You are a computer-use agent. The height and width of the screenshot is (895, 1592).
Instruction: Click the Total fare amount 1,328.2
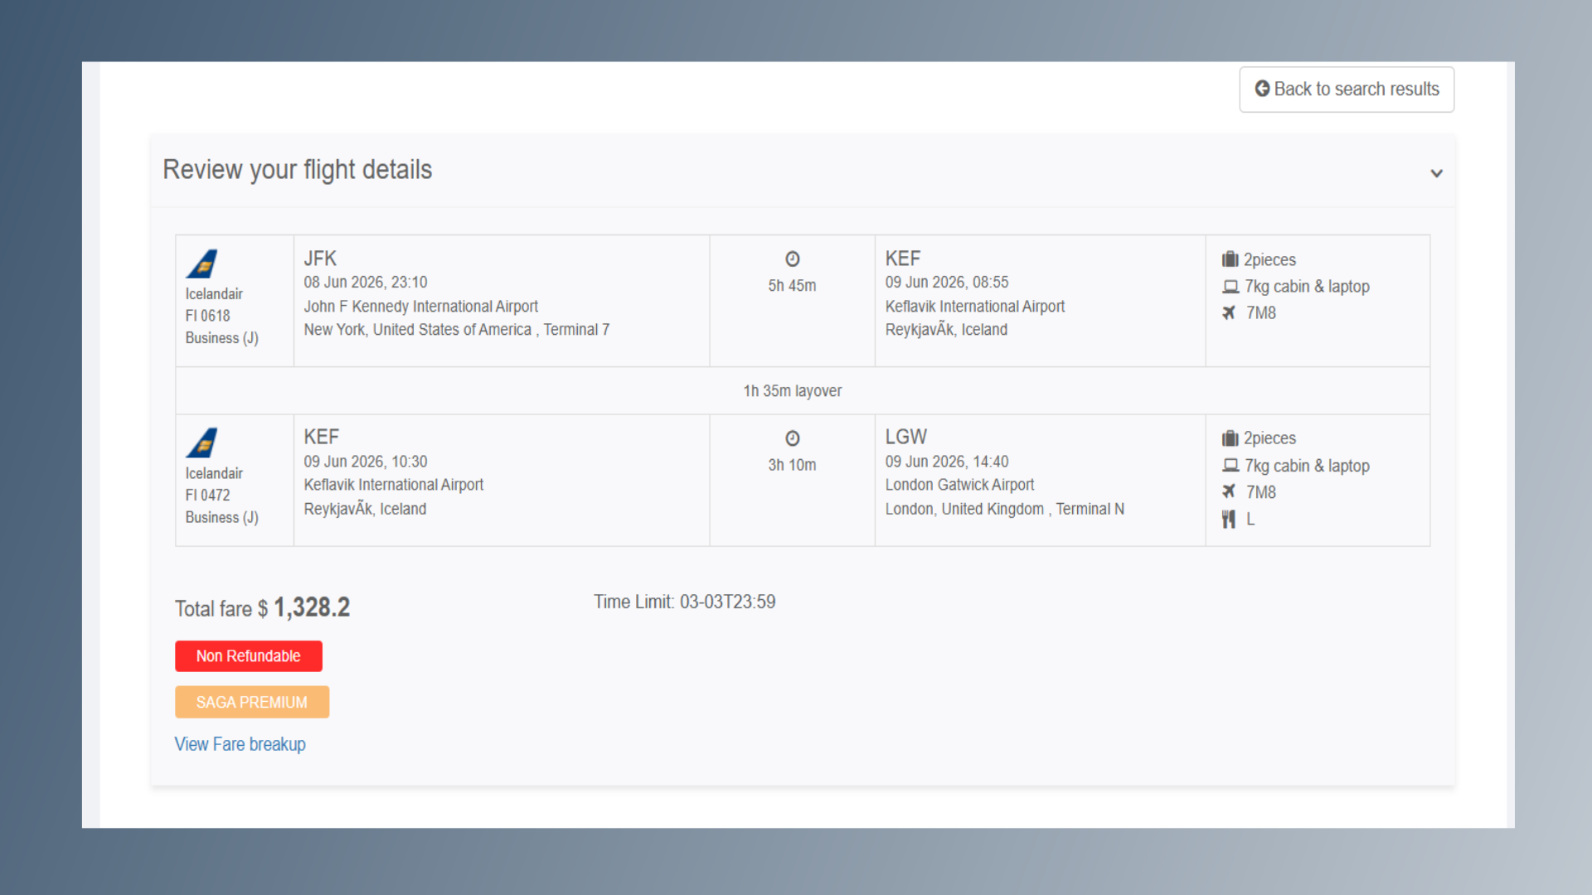tap(312, 607)
